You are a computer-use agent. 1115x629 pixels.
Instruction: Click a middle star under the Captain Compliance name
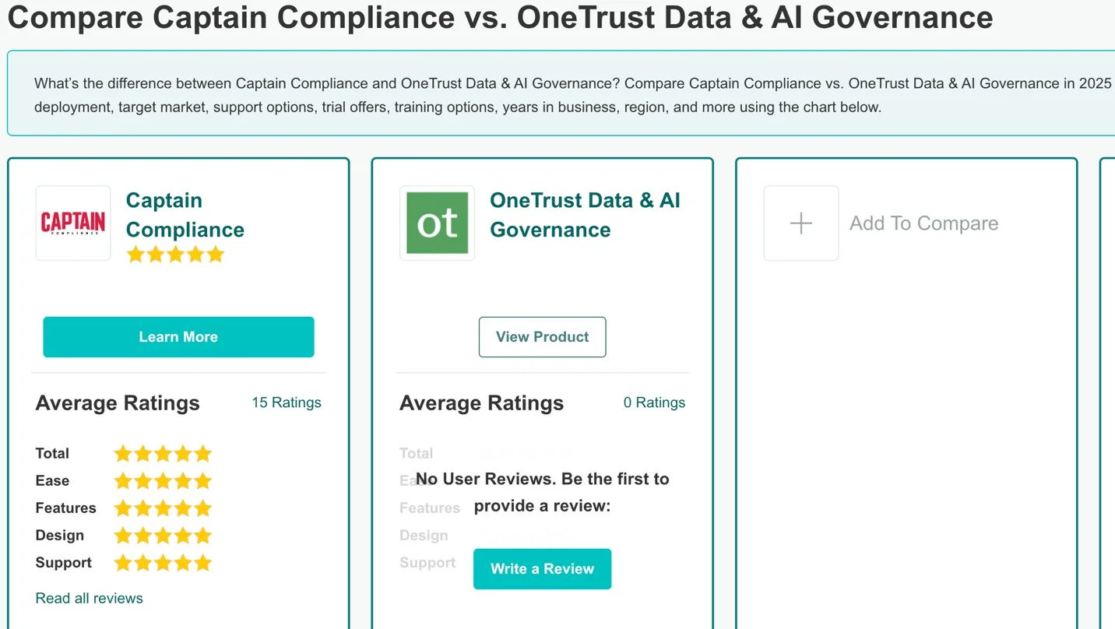pos(175,255)
